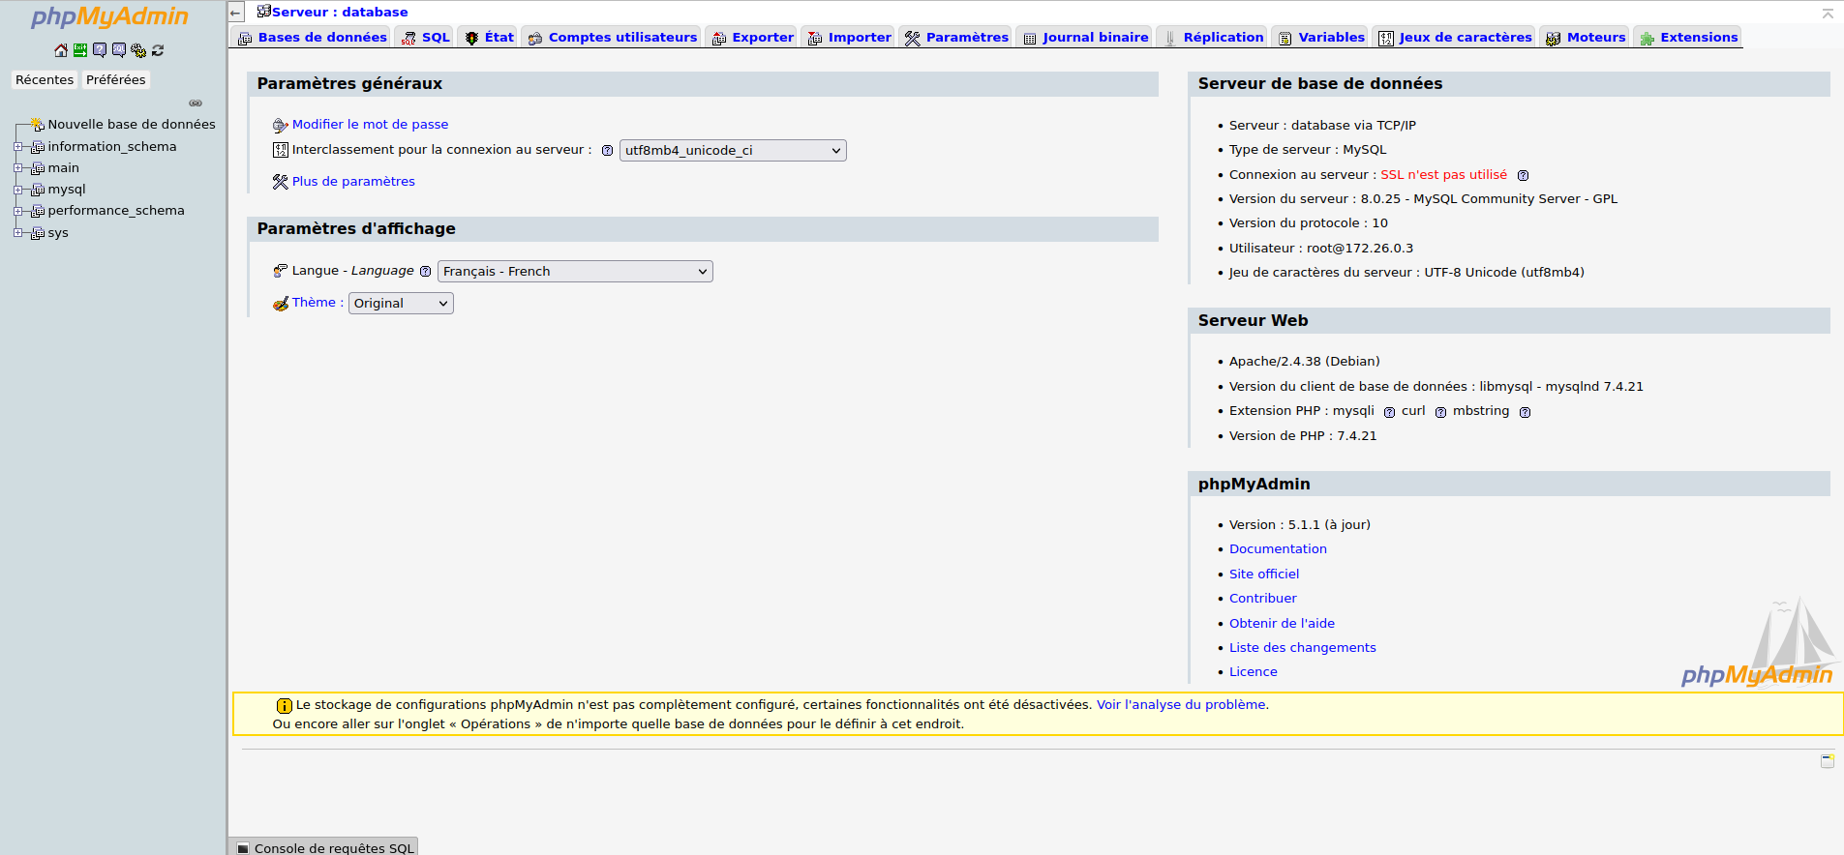This screenshot has width=1844, height=855.
Task: Open help icon after curl extension
Action: click(1440, 412)
